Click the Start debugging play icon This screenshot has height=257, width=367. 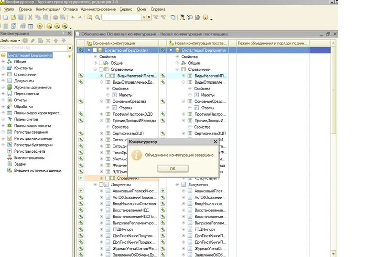[x=40, y=26]
